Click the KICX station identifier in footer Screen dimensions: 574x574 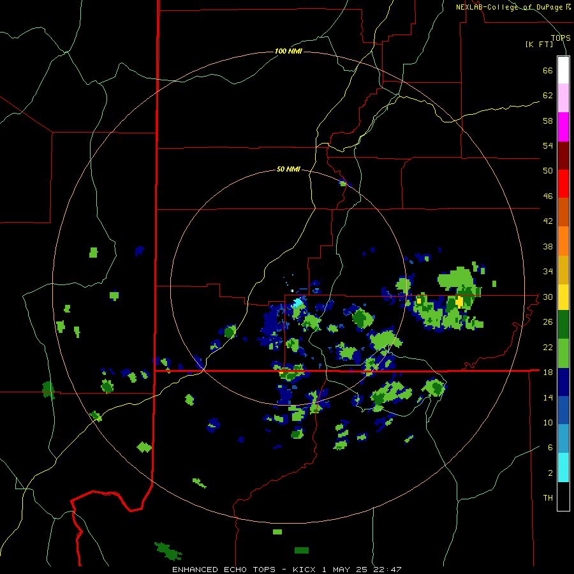coord(305,570)
